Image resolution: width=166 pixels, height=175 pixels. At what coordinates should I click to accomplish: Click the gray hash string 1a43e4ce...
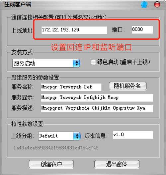56,148
